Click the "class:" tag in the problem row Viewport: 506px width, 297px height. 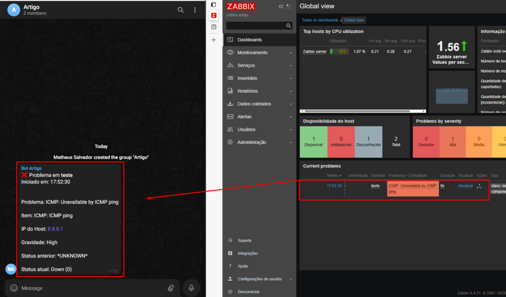click(498, 186)
